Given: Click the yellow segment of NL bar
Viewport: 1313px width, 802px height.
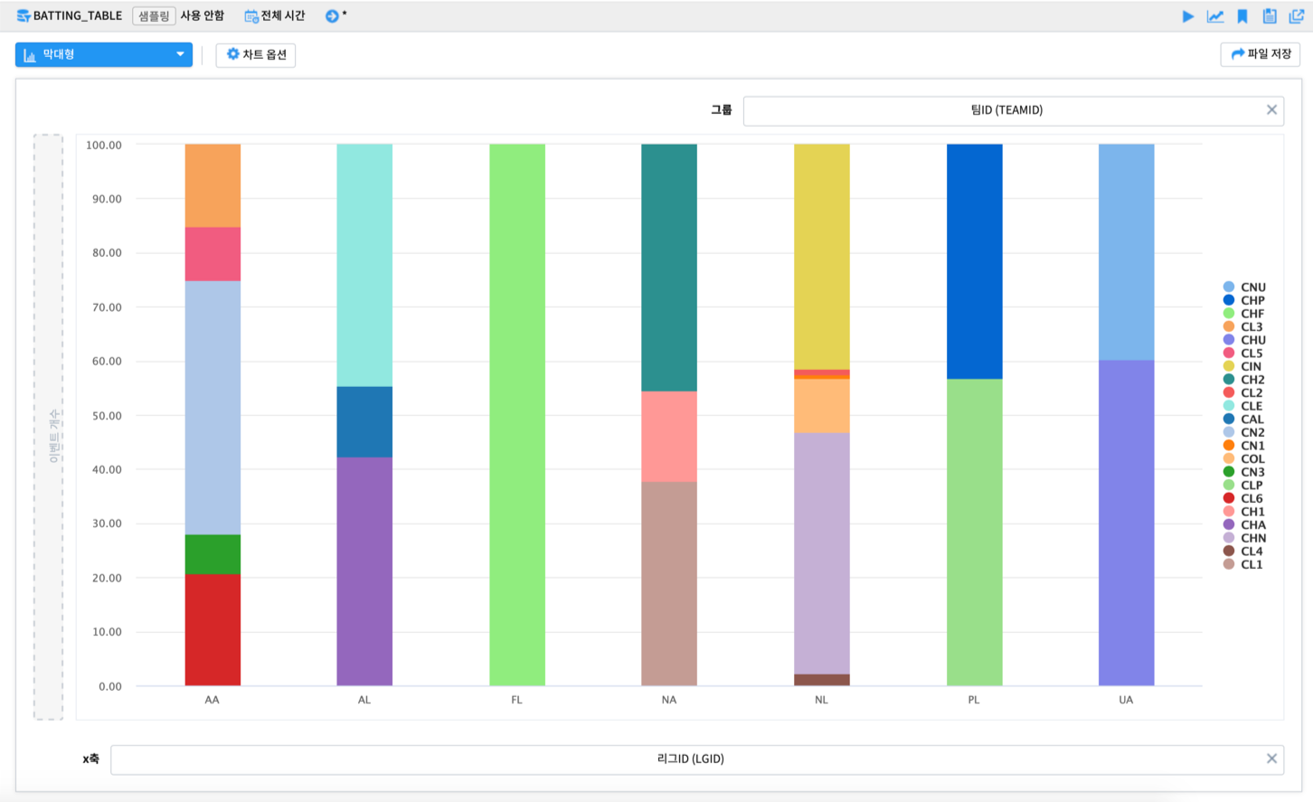Looking at the screenshot, I should (x=822, y=257).
